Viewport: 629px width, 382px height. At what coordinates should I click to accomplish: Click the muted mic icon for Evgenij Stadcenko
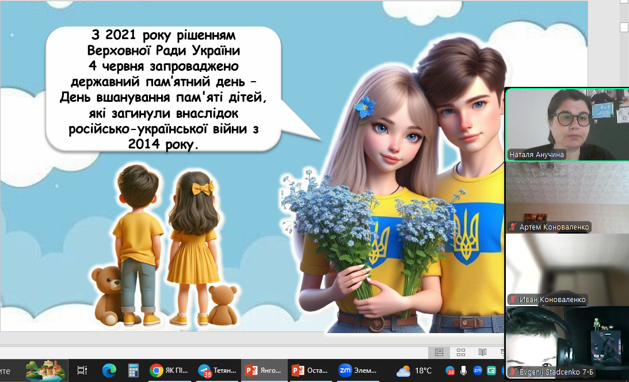pos(513,372)
